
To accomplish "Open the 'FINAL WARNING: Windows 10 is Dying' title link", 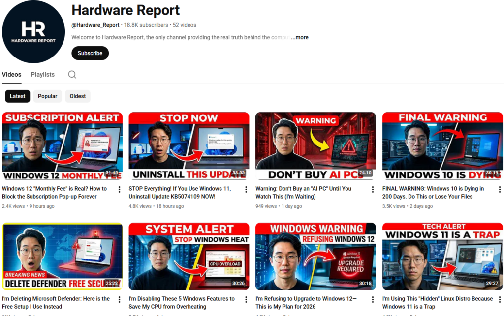I will tap(433, 192).
